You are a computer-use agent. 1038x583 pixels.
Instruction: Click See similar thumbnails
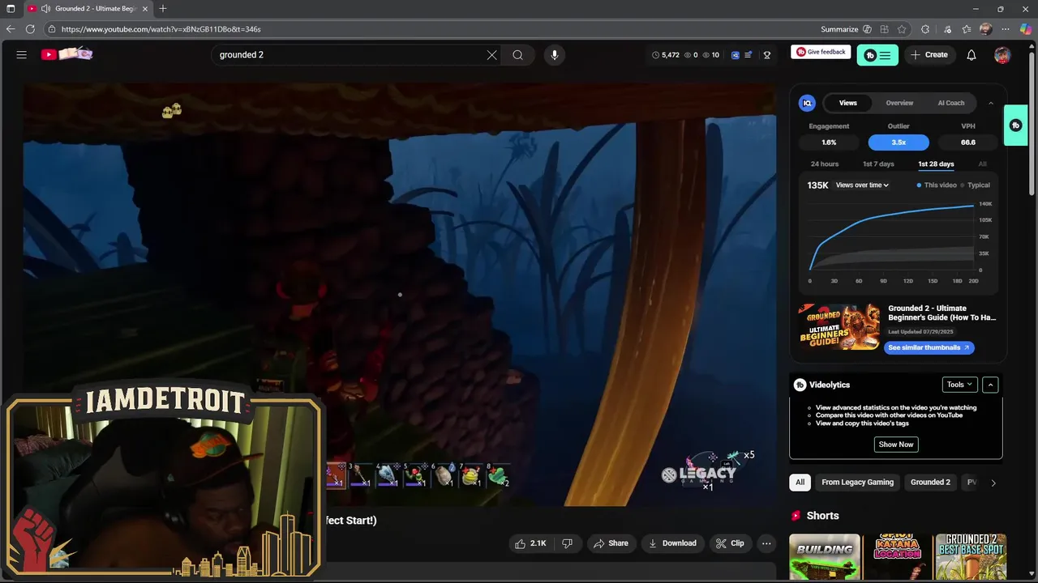pyautogui.click(x=929, y=347)
